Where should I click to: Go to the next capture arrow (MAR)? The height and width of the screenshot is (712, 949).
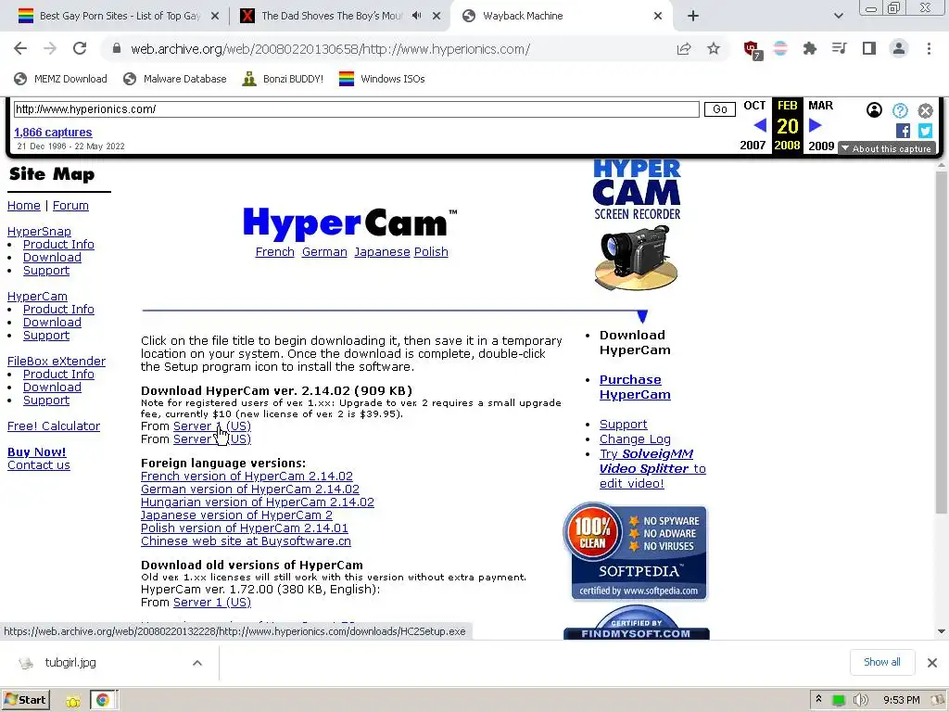[x=816, y=125]
